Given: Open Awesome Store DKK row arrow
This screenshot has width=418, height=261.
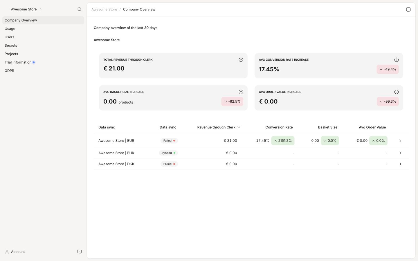Looking at the screenshot, I should [x=400, y=164].
